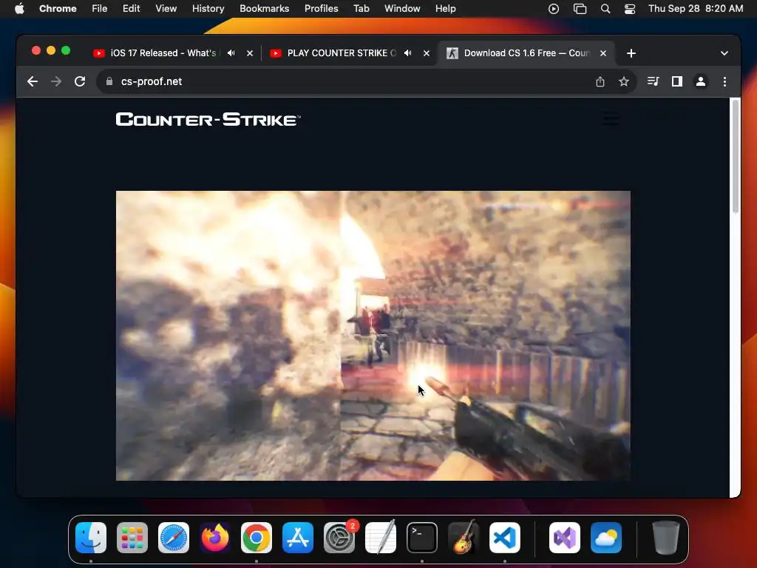This screenshot has width=757, height=568.
Task: Open Terminal from the dock
Action: click(x=422, y=538)
